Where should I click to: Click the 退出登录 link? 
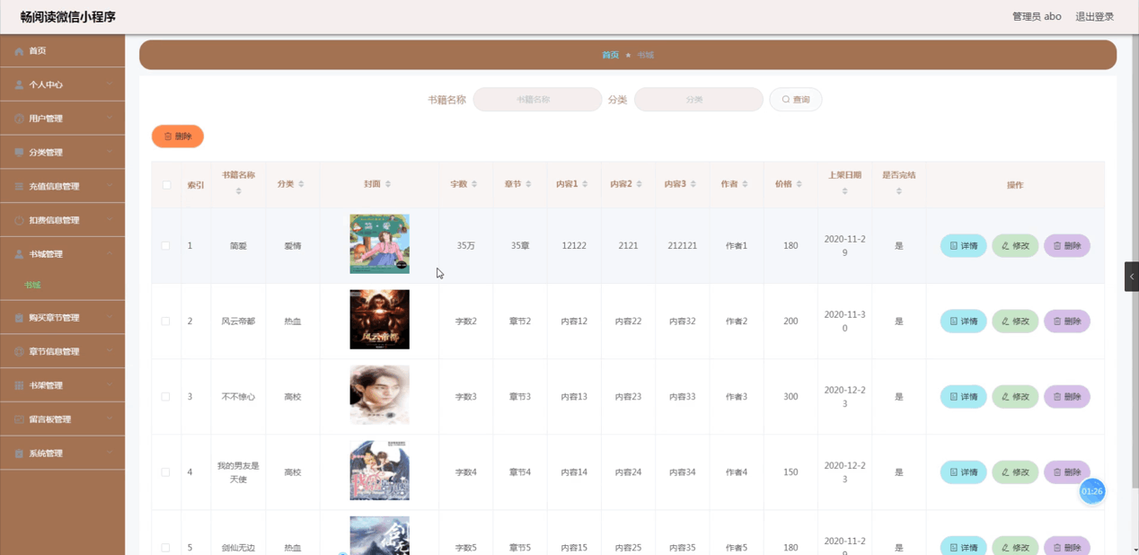coord(1095,15)
